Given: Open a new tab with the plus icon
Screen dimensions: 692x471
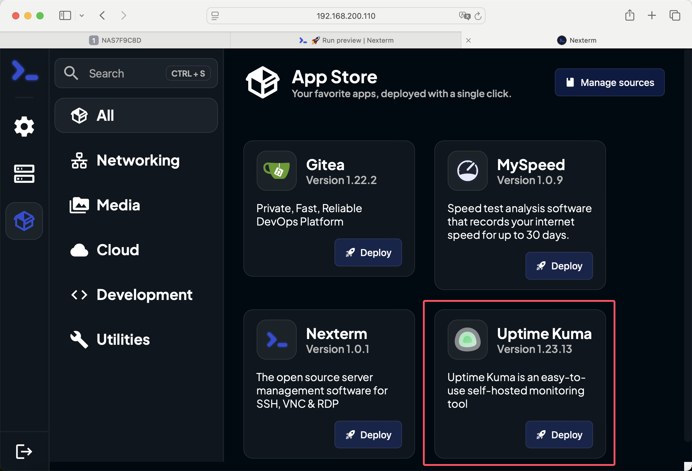Looking at the screenshot, I should point(652,15).
